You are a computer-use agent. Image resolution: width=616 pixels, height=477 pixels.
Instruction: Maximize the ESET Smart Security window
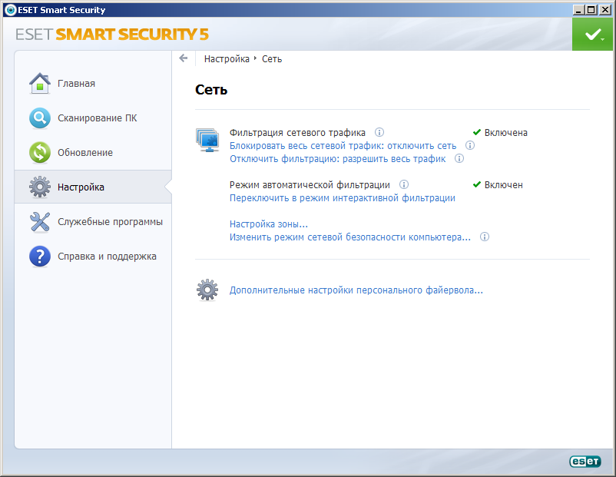(x=591, y=10)
